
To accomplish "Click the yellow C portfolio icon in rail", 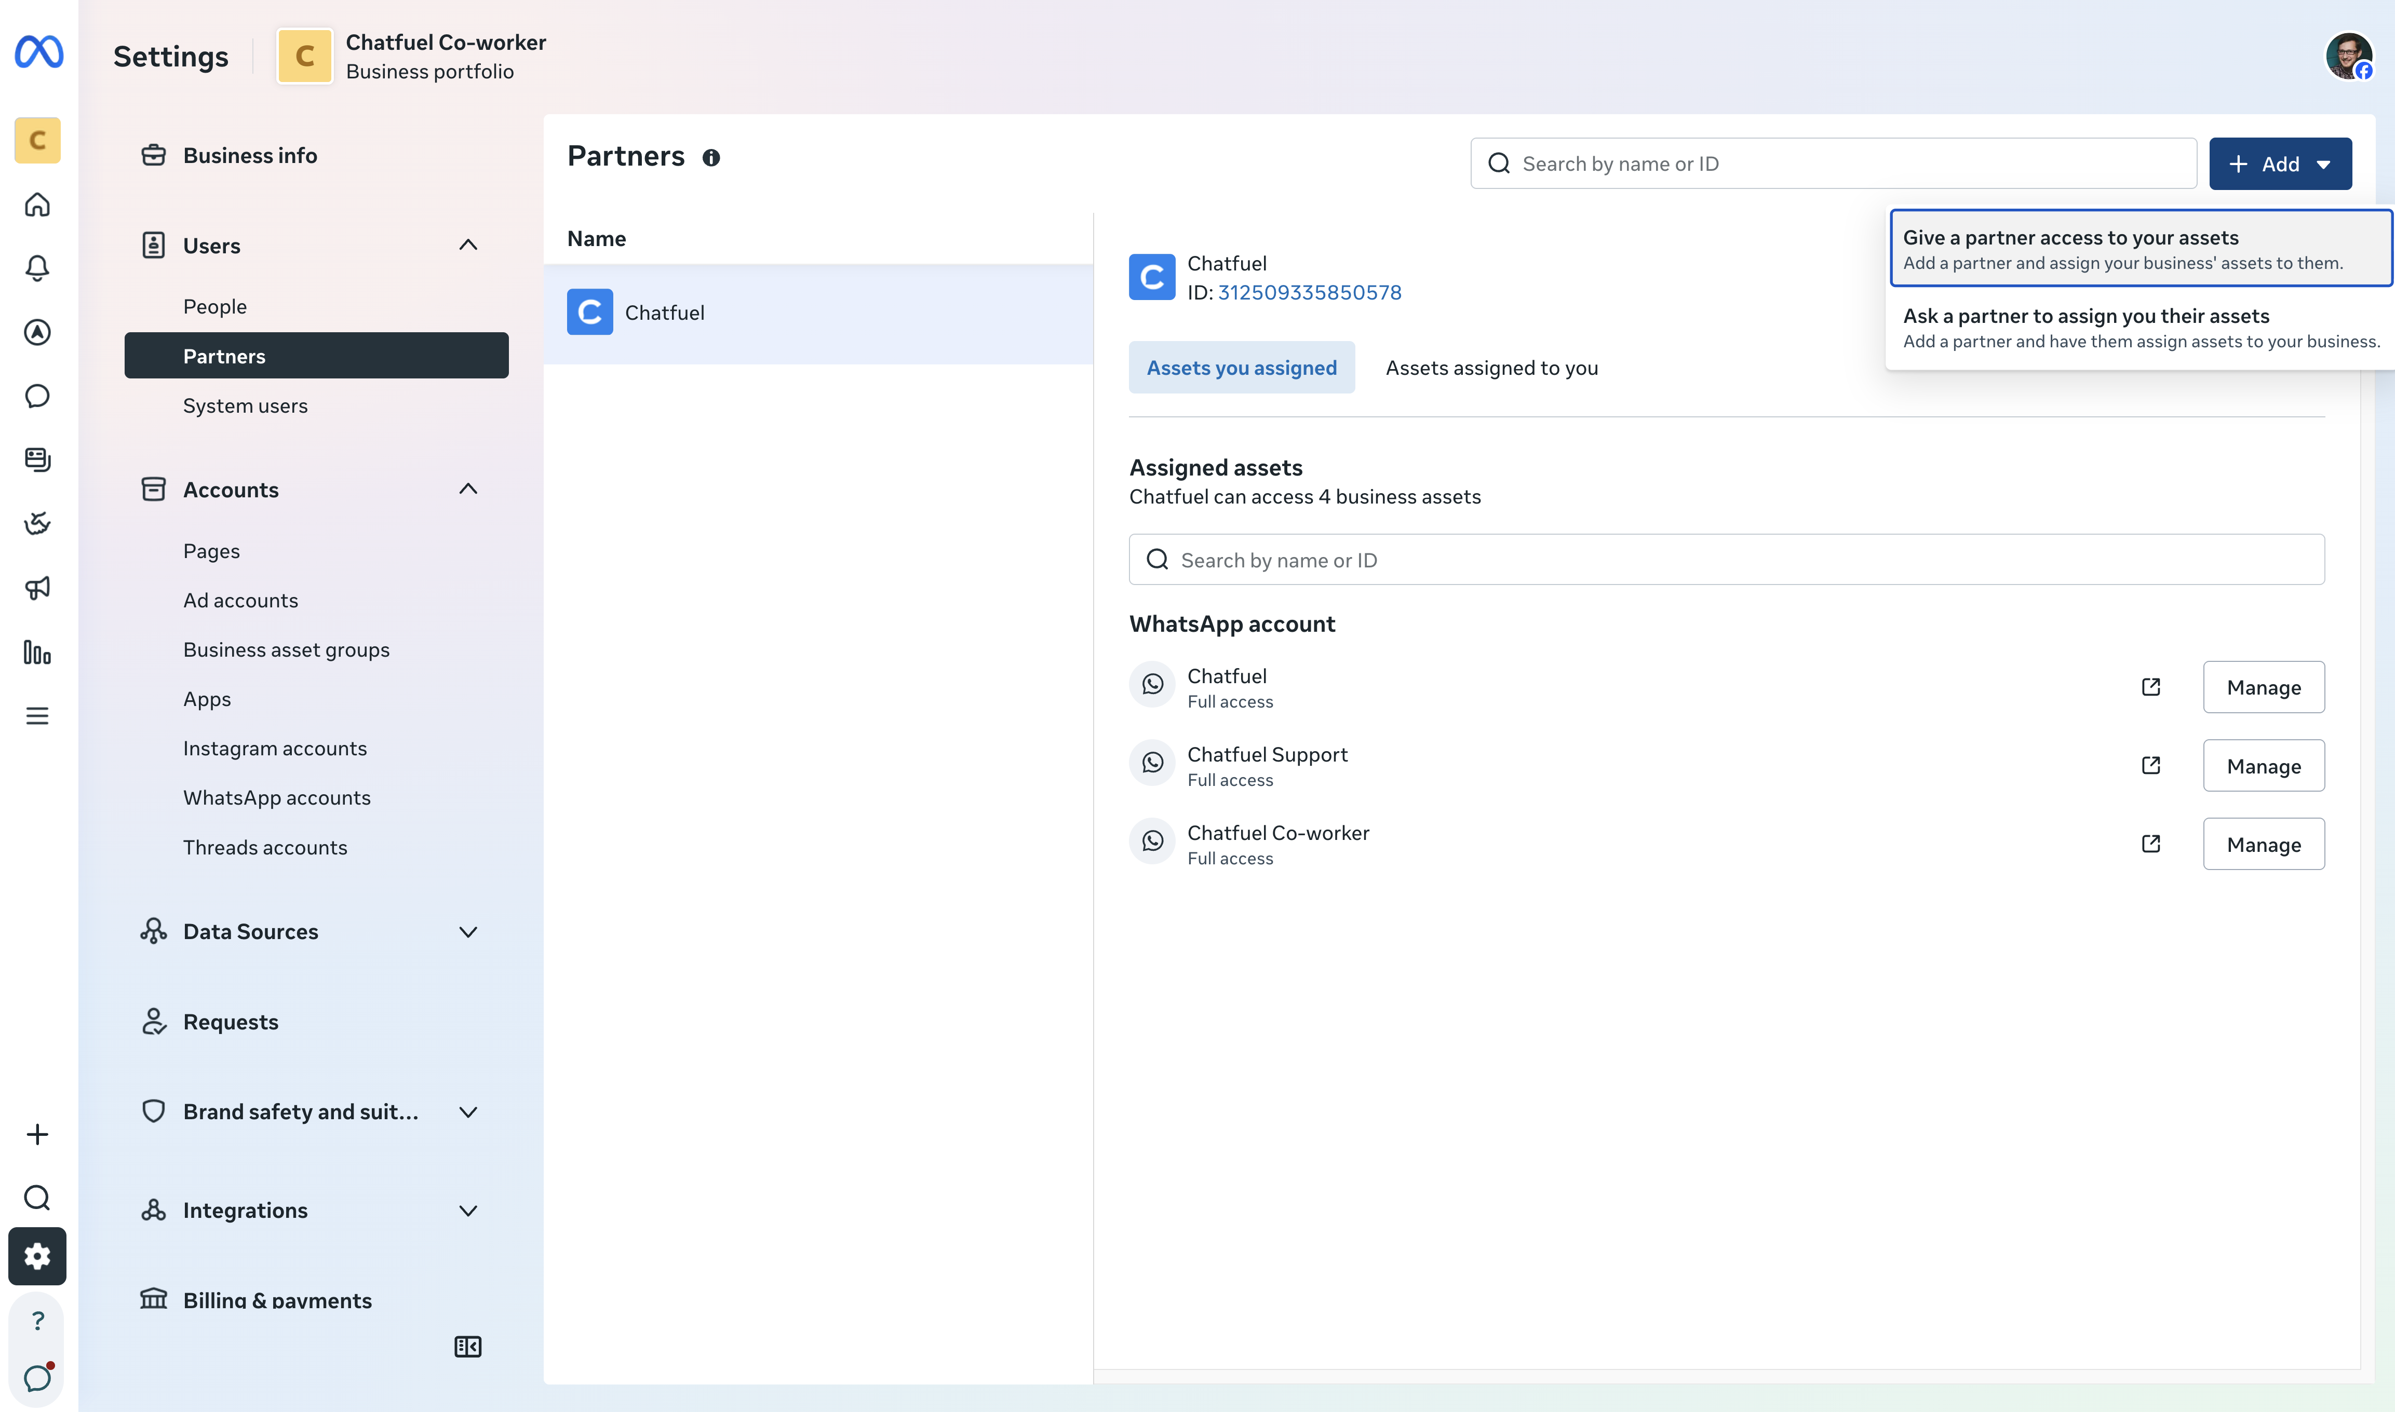I will coord(37,140).
